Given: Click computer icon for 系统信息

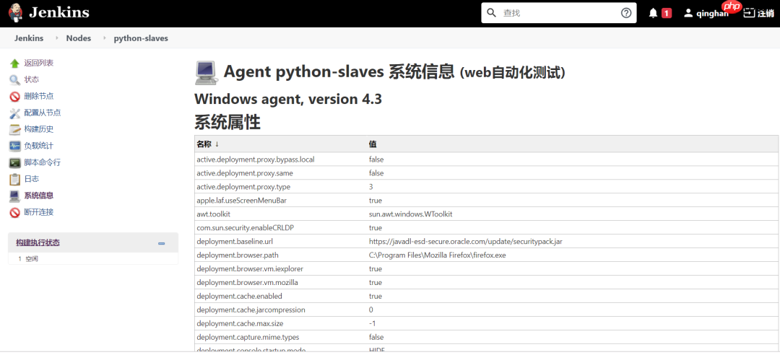Looking at the screenshot, I should point(15,196).
